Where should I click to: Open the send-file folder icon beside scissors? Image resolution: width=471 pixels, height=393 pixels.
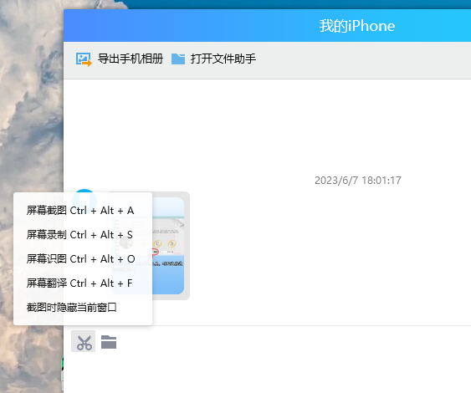(109, 342)
